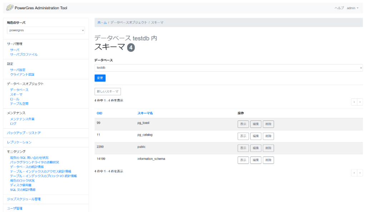Viewport: 366px width, 212px height.
Task: Open メンテナンス作業 in the sidebar
Action: coord(22,119)
